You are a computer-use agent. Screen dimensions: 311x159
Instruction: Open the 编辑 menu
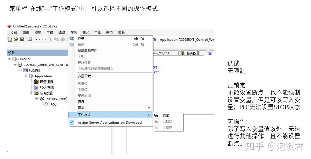point(26,33)
